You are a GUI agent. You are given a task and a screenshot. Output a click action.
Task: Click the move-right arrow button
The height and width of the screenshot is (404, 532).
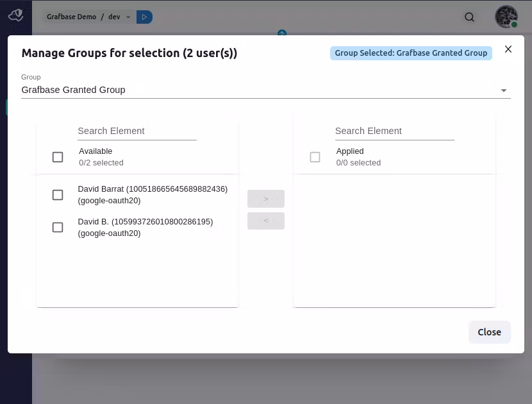pyautogui.click(x=265, y=199)
